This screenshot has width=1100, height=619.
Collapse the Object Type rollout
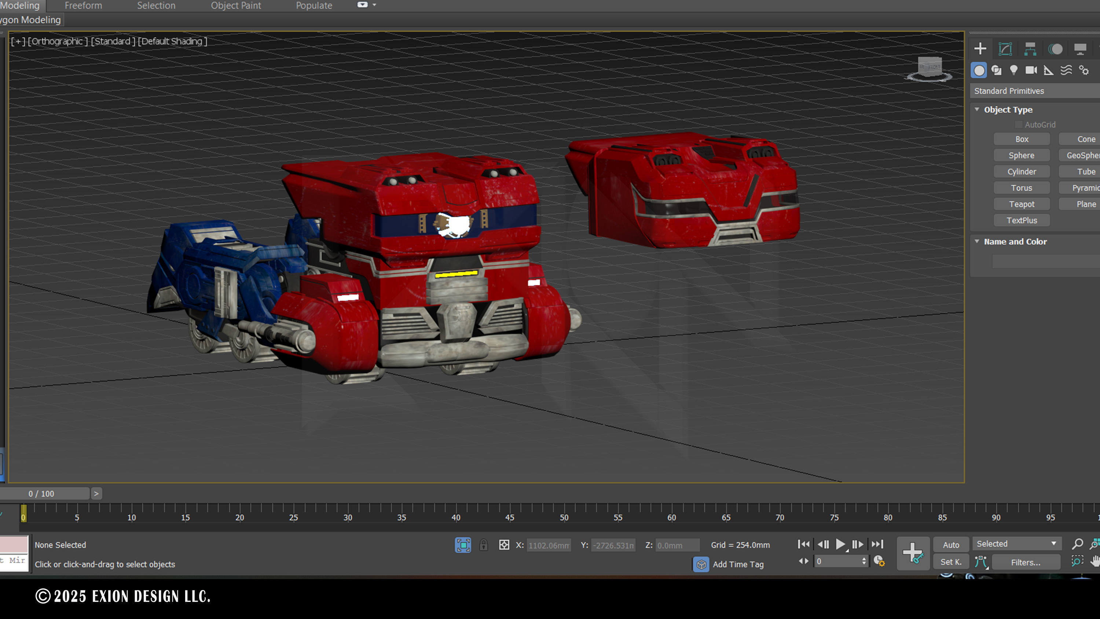pyautogui.click(x=977, y=109)
